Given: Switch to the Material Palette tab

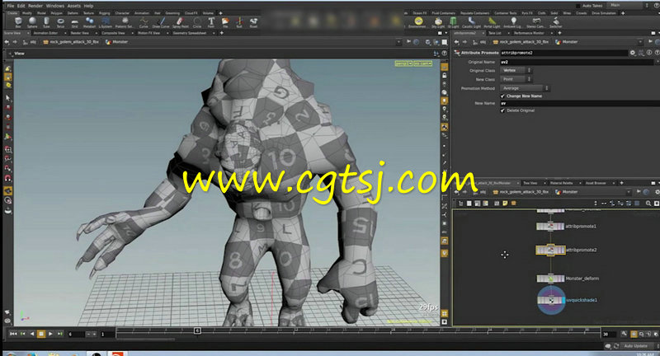Looking at the screenshot, I should pos(562,183).
